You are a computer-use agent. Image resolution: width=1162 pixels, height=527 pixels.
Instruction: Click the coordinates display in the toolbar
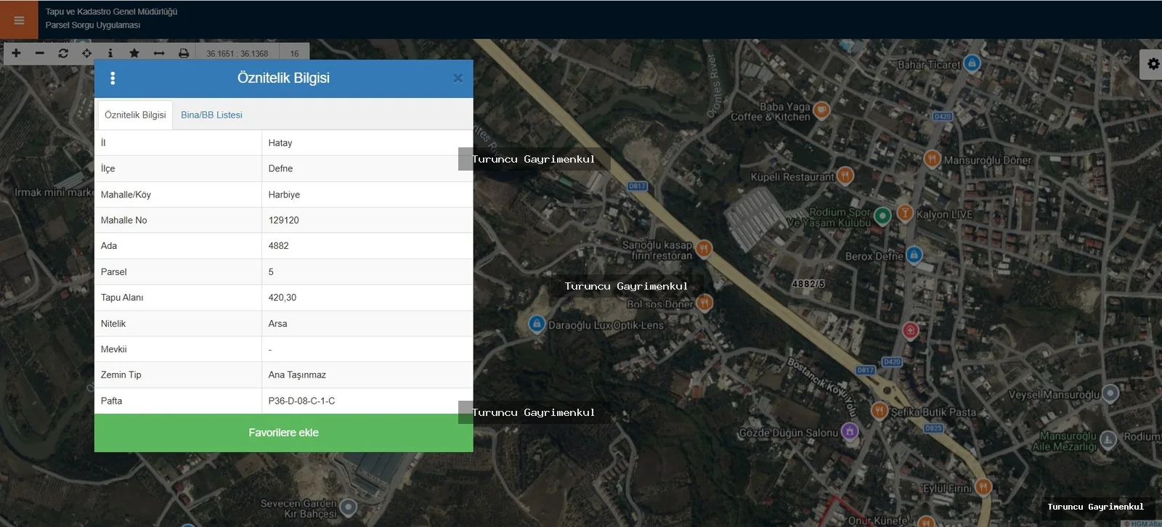(x=237, y=53)
